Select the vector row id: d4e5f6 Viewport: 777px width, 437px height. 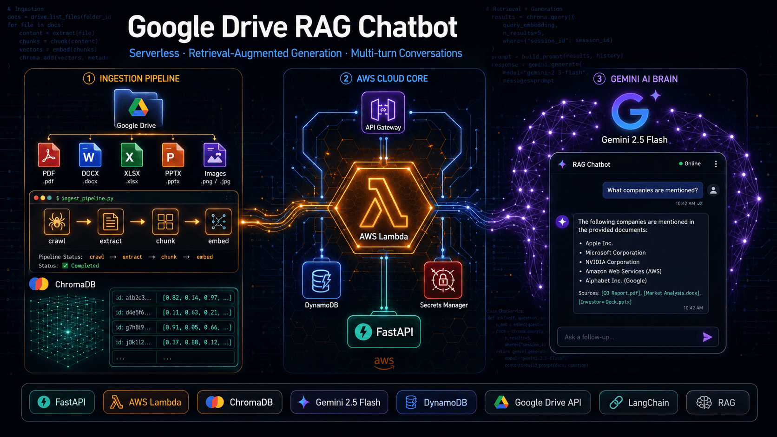pos(173,313)
